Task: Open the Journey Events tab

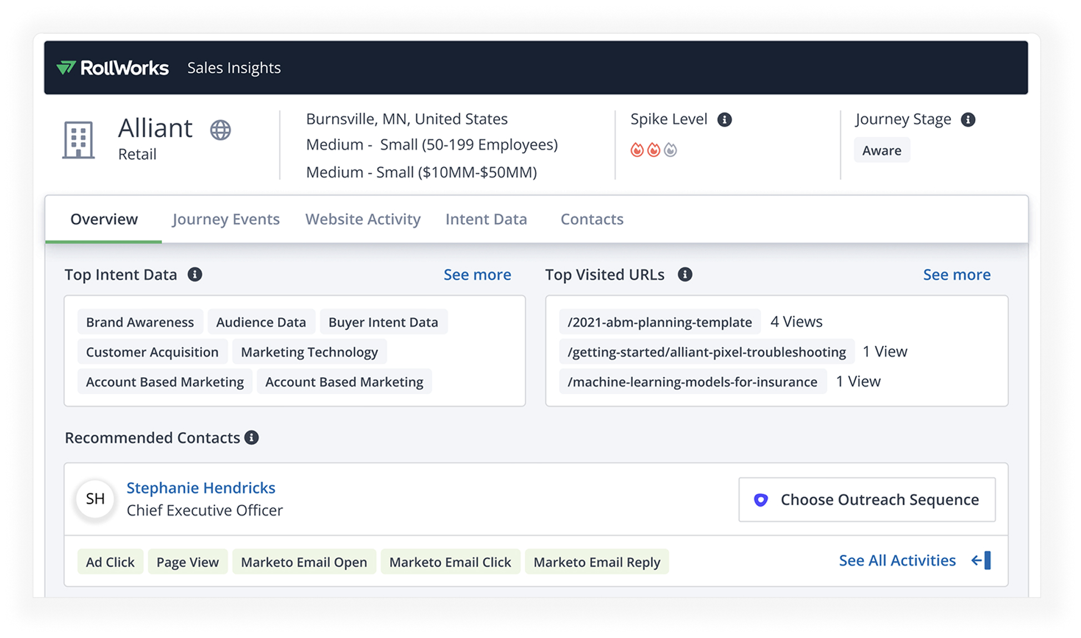Action: (225, 219)
